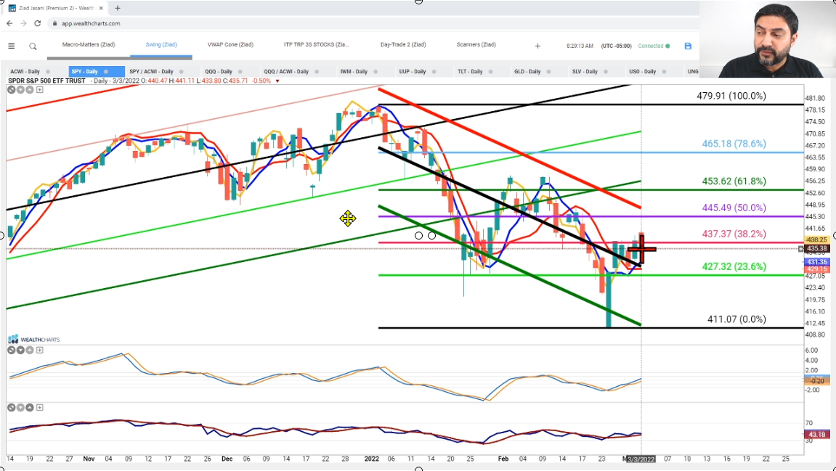Click the 43.18 value on the bottom pane axis
The width and height of the screenshot is (836, 471).
pos(817,435)
